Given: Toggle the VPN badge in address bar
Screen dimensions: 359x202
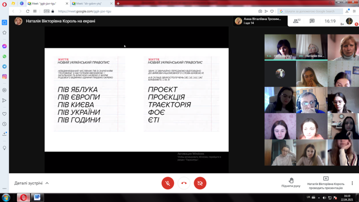Looking at the screenshot, I should 46,11.
